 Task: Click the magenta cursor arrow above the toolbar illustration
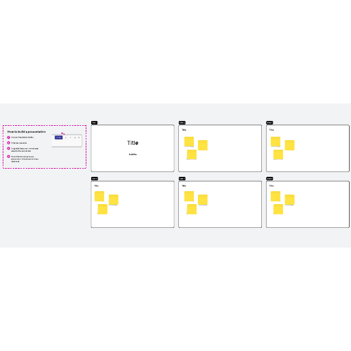tap(63, 133)
